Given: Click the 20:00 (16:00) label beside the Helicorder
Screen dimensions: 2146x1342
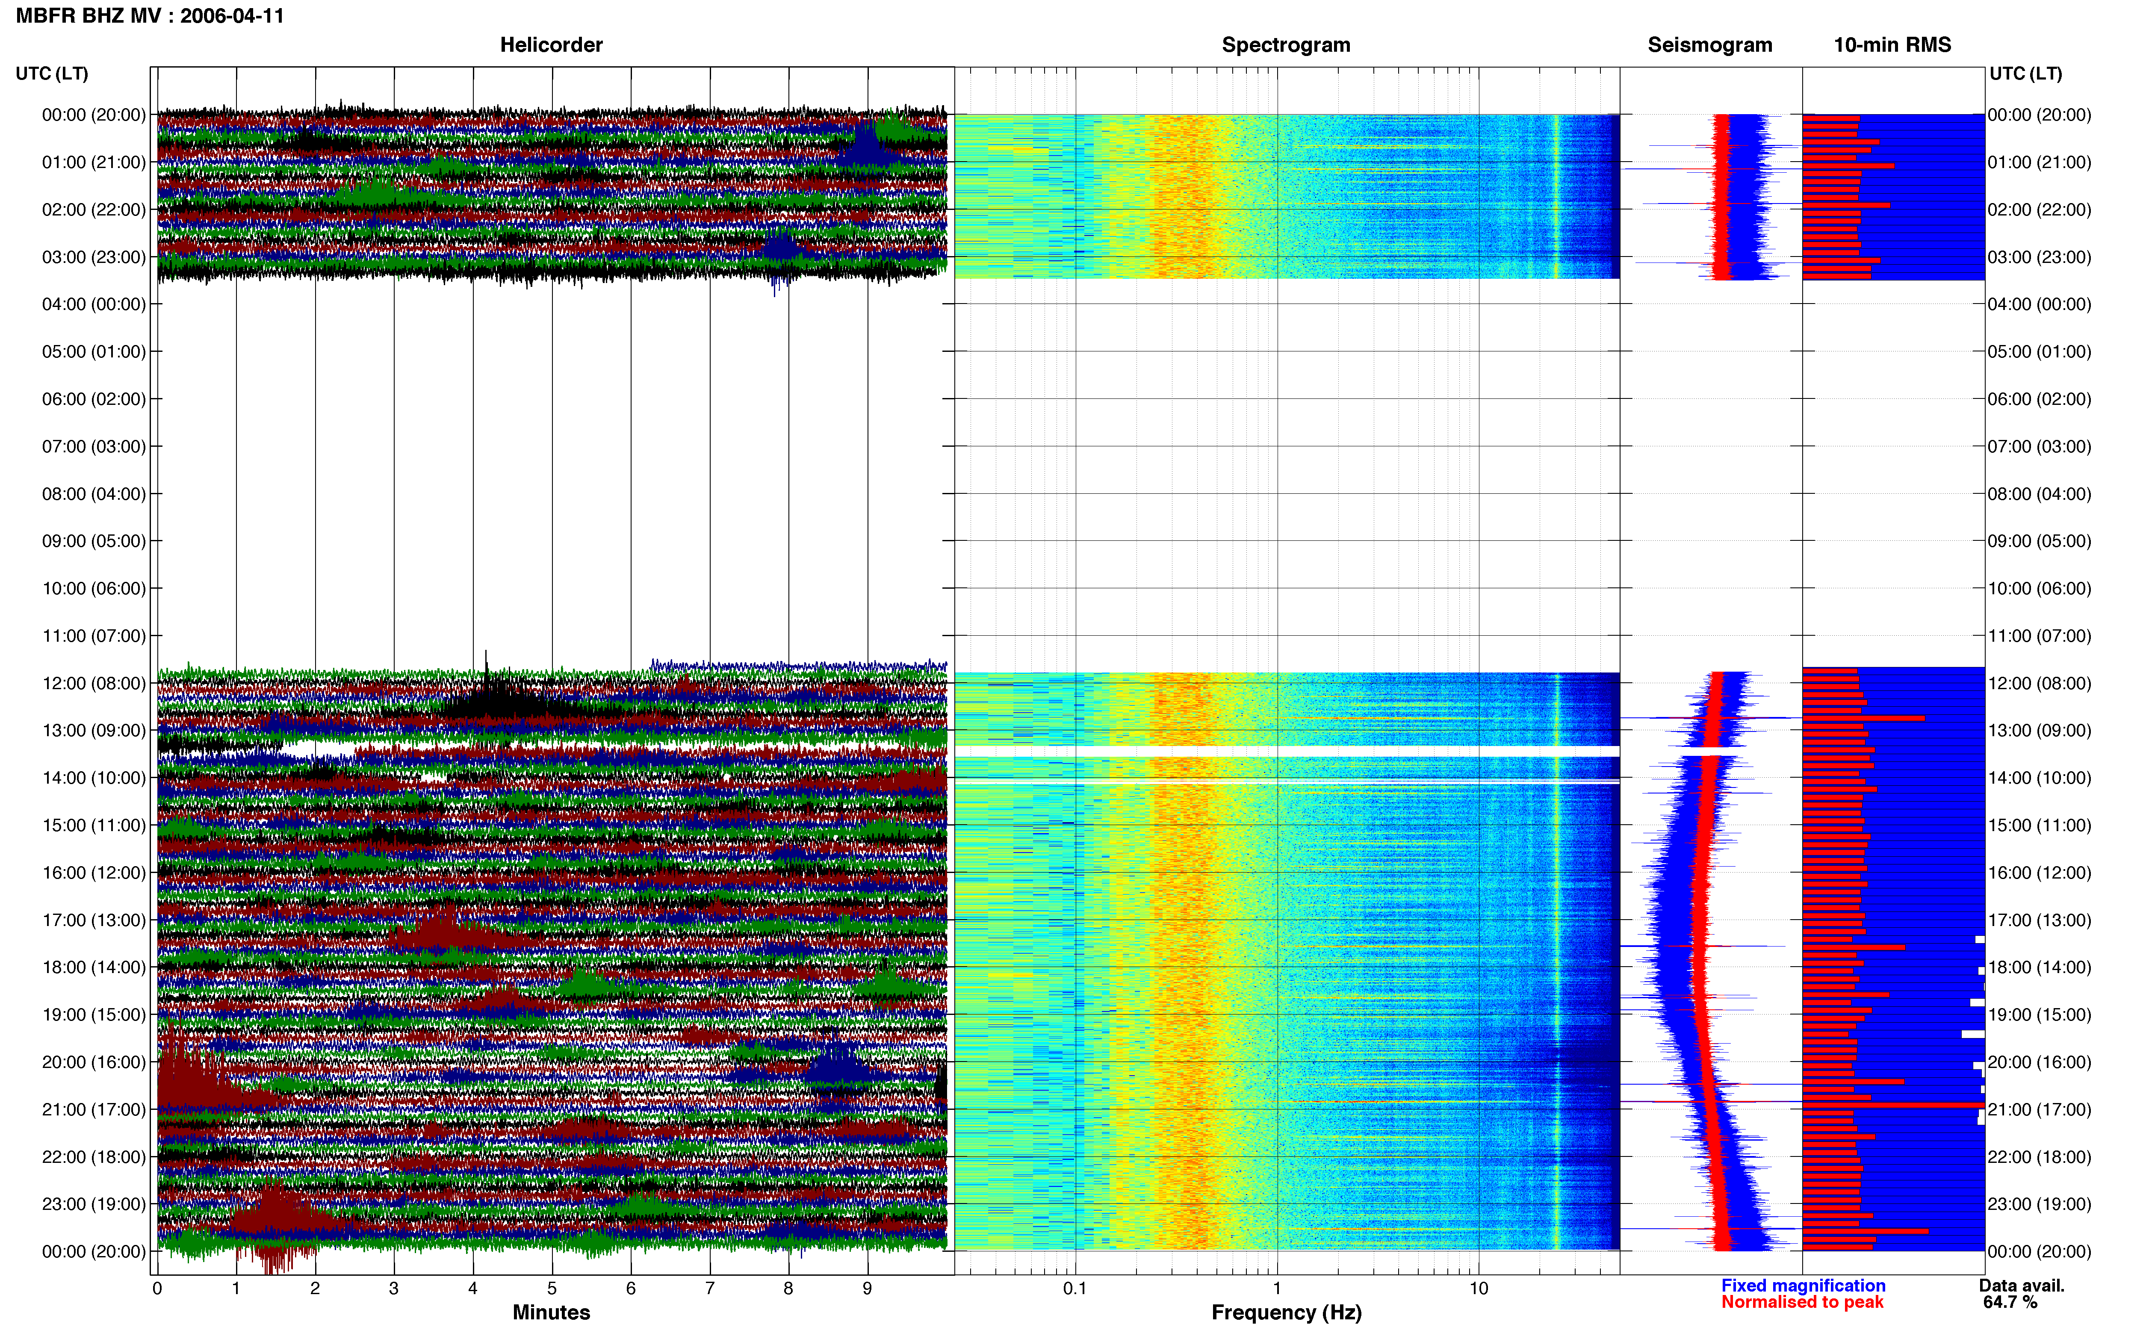Looking at the screenshot, I should [x=94, y=1062].
